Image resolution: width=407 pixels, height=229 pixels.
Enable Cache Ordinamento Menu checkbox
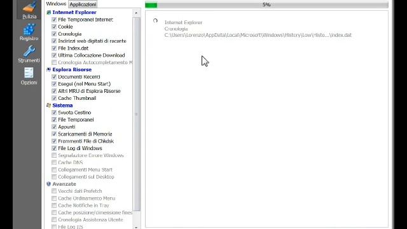tap(54, 198)
